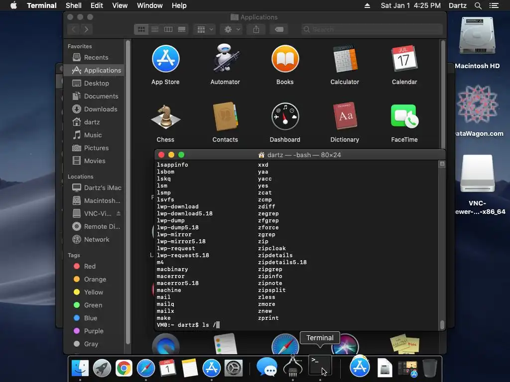
Task: Open Notes from the Dock
Action: [190, 368]
